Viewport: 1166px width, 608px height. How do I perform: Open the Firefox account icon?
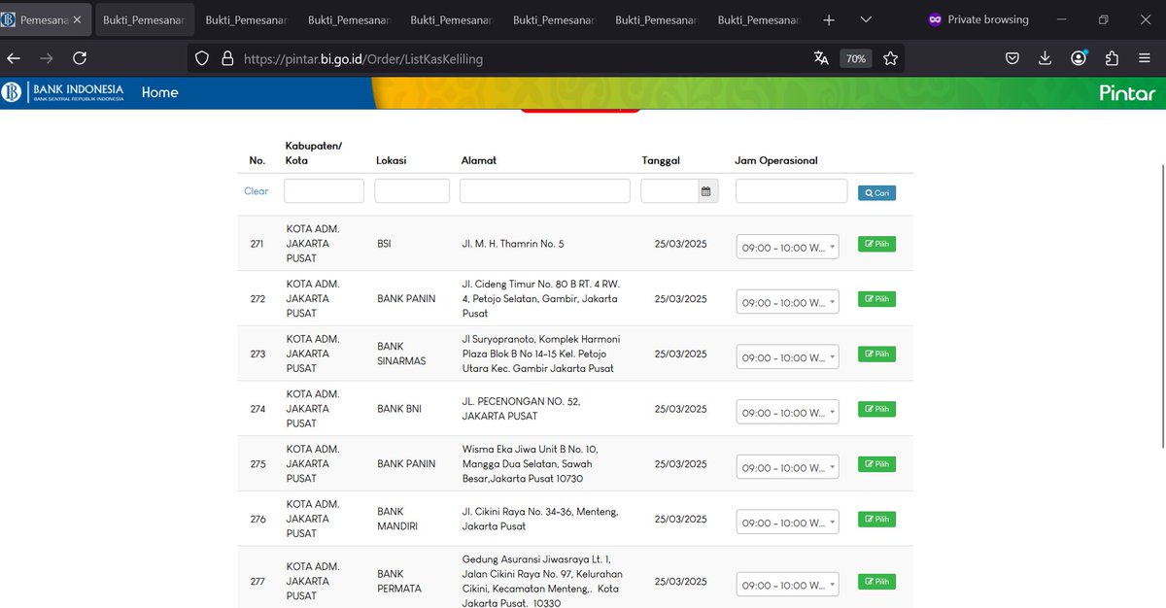(x=1079, y=58)
